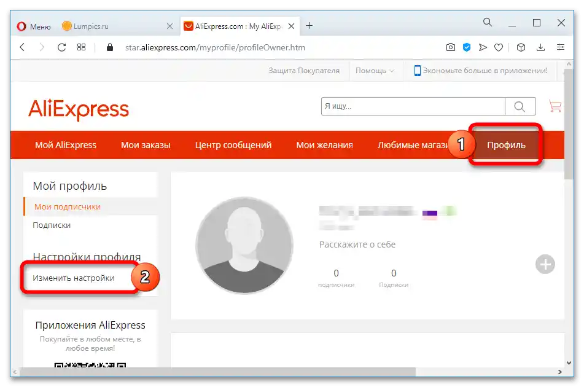Open Speed Dial start page grid
Image resolution: width=584 pixels, height=387 pixels.
(81, 47)
